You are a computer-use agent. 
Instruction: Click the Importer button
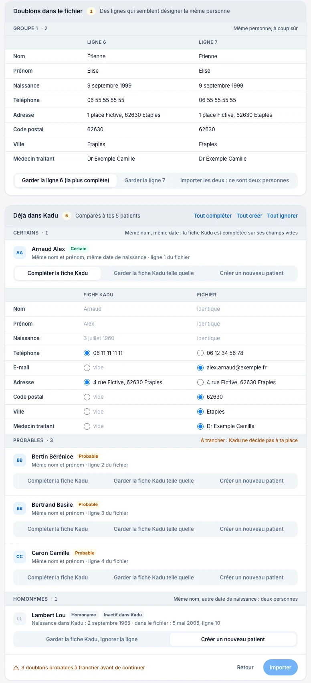(281, 667)
